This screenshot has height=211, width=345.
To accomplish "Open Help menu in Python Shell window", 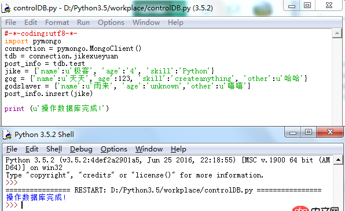I will click(x=178, y=149).
